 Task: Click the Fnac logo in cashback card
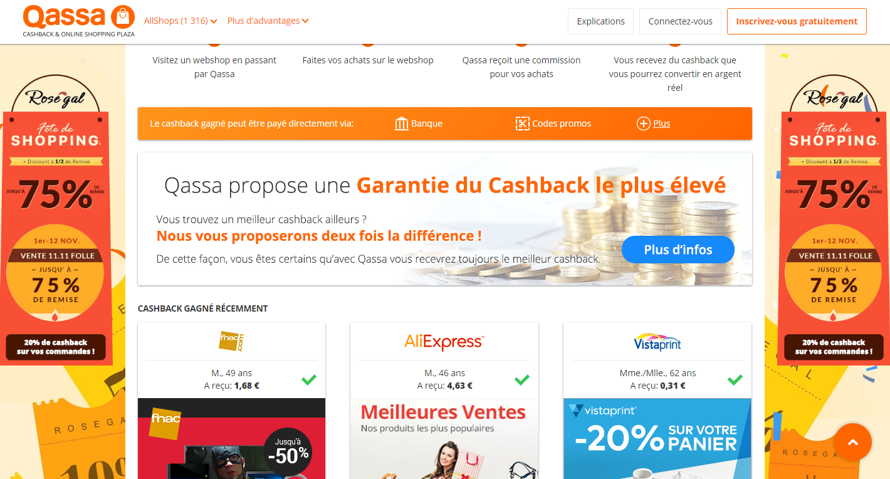(x=231, y=341)
